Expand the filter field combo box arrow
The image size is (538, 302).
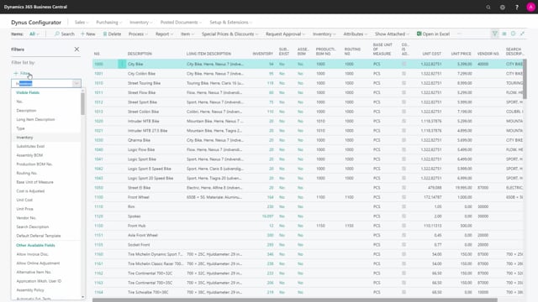tap(76, 84)
